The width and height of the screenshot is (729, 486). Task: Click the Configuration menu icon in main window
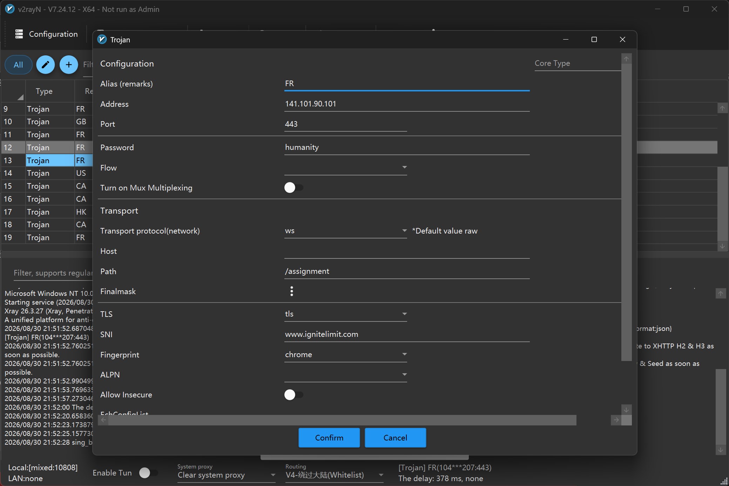(19, 34)
